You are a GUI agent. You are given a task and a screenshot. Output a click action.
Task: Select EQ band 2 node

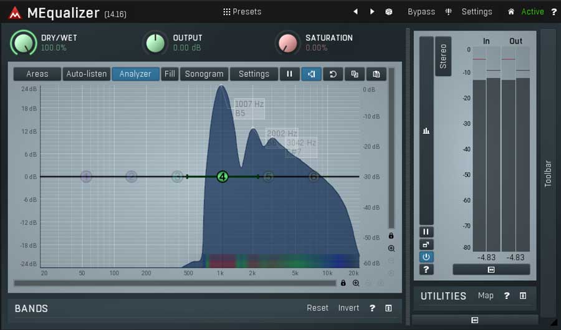(x=132, y=177)
